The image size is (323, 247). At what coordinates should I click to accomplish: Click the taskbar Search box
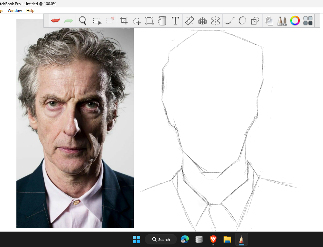161,239
